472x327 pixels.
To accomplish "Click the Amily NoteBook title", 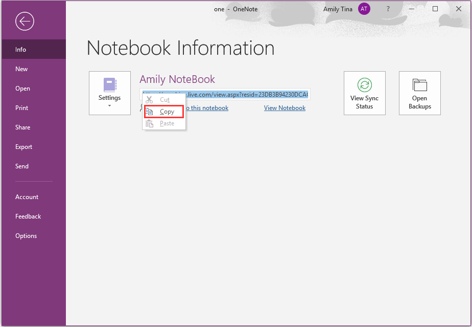I will 177,79.
